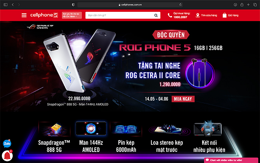Click the phone call icon
Screen dimensions: 260x163
(x=170, y=15)
